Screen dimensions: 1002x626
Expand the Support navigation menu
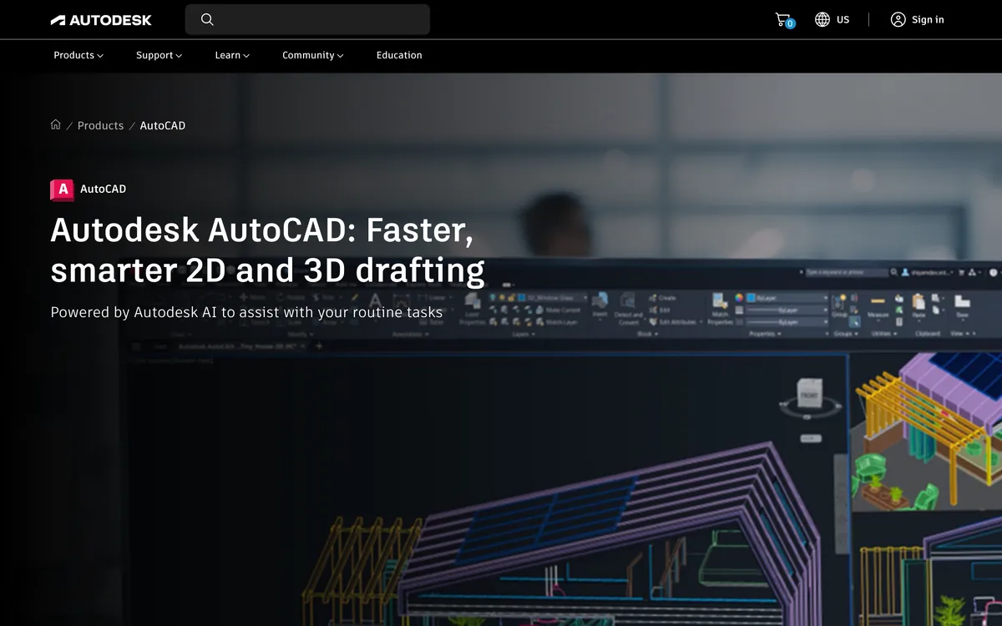159,55
